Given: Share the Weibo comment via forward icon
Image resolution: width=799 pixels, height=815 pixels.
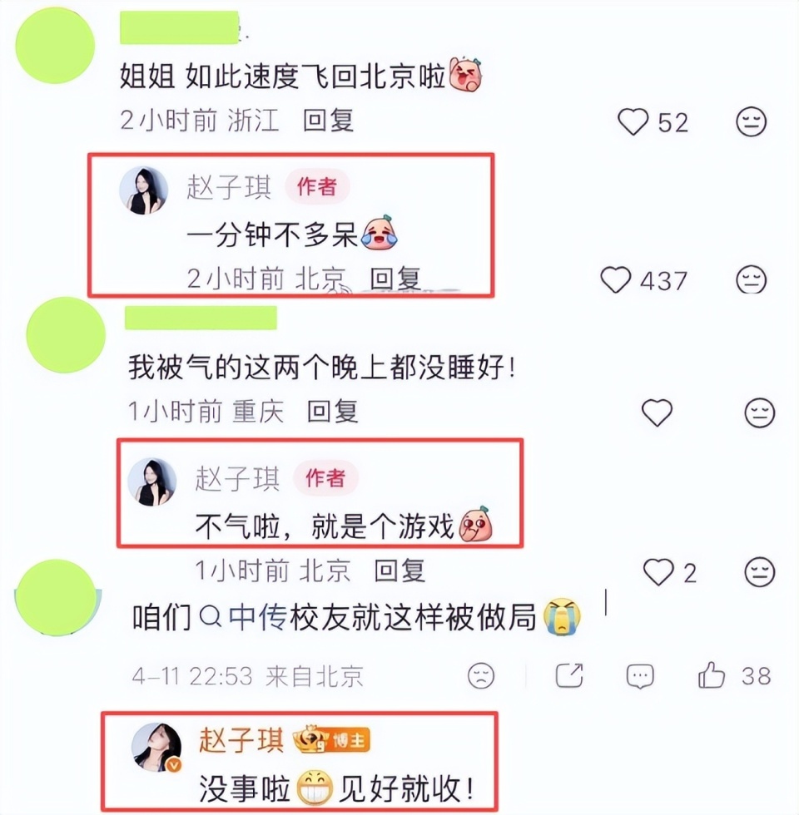Looking at the screenshot, I should tap(569, 675).
